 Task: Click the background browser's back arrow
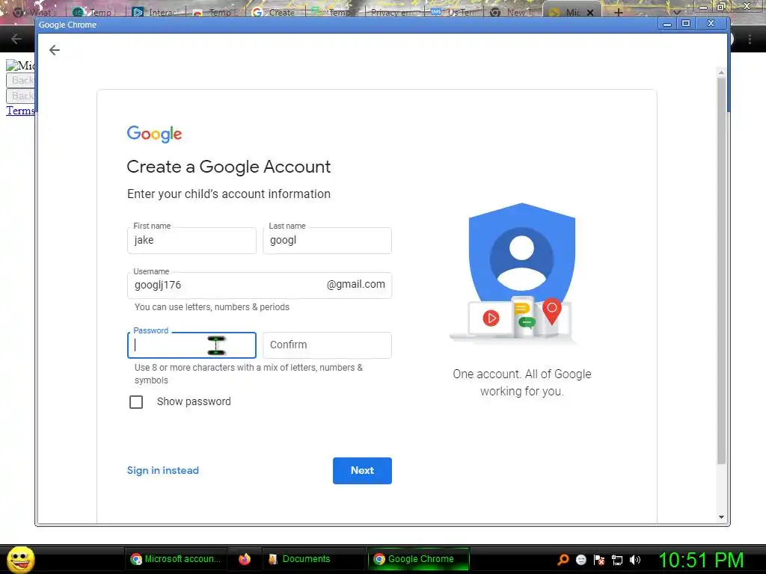click(x=16, y=39)
